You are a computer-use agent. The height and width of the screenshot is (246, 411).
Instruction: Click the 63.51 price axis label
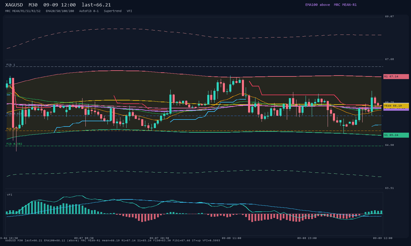click(390, 188)
